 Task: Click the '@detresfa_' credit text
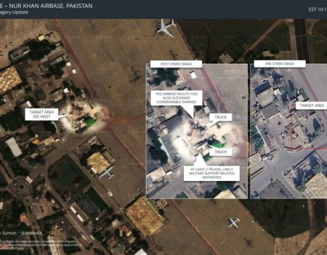pos(32,233)
